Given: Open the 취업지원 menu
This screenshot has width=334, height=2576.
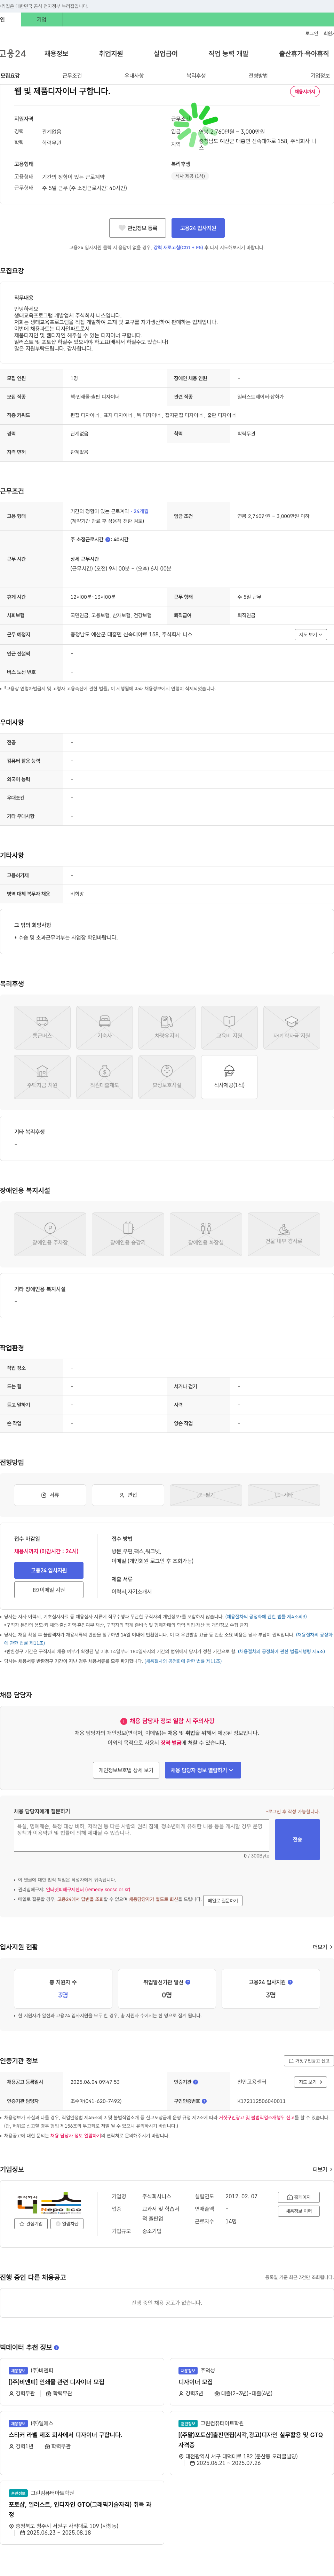Looking at the screenshot, I should 111,54.
